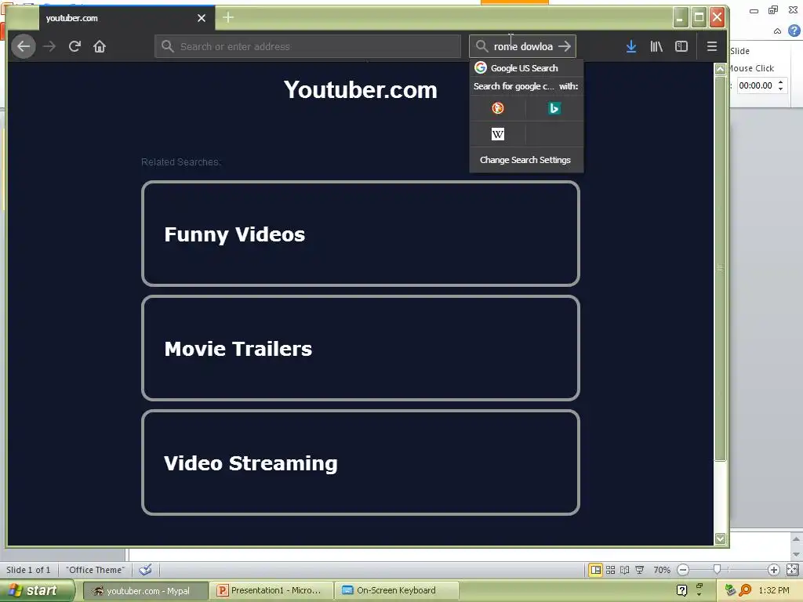Open PowerPoint Help question mark
Screen dimensions: 803x602
point(794,31)
